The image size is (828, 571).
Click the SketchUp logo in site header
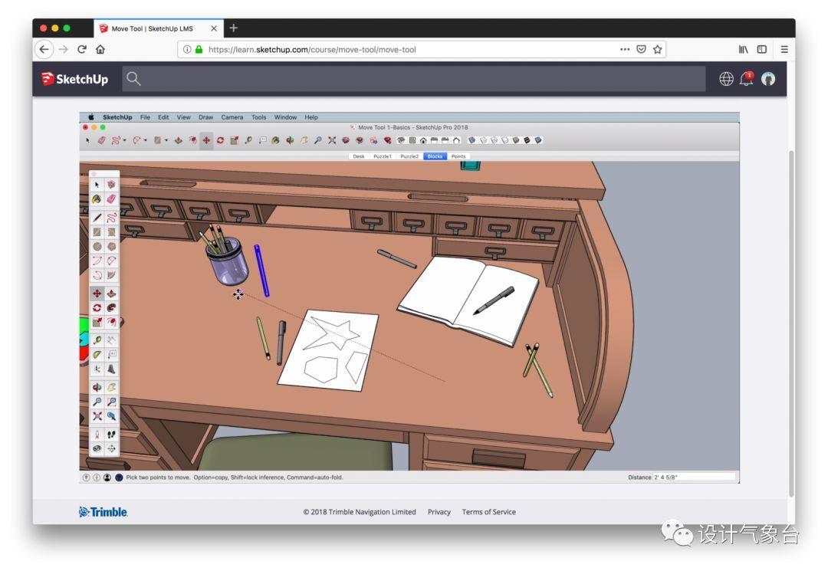74,79
